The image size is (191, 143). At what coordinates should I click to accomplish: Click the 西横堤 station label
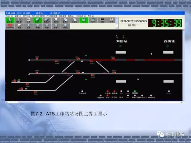coord(168,41)
